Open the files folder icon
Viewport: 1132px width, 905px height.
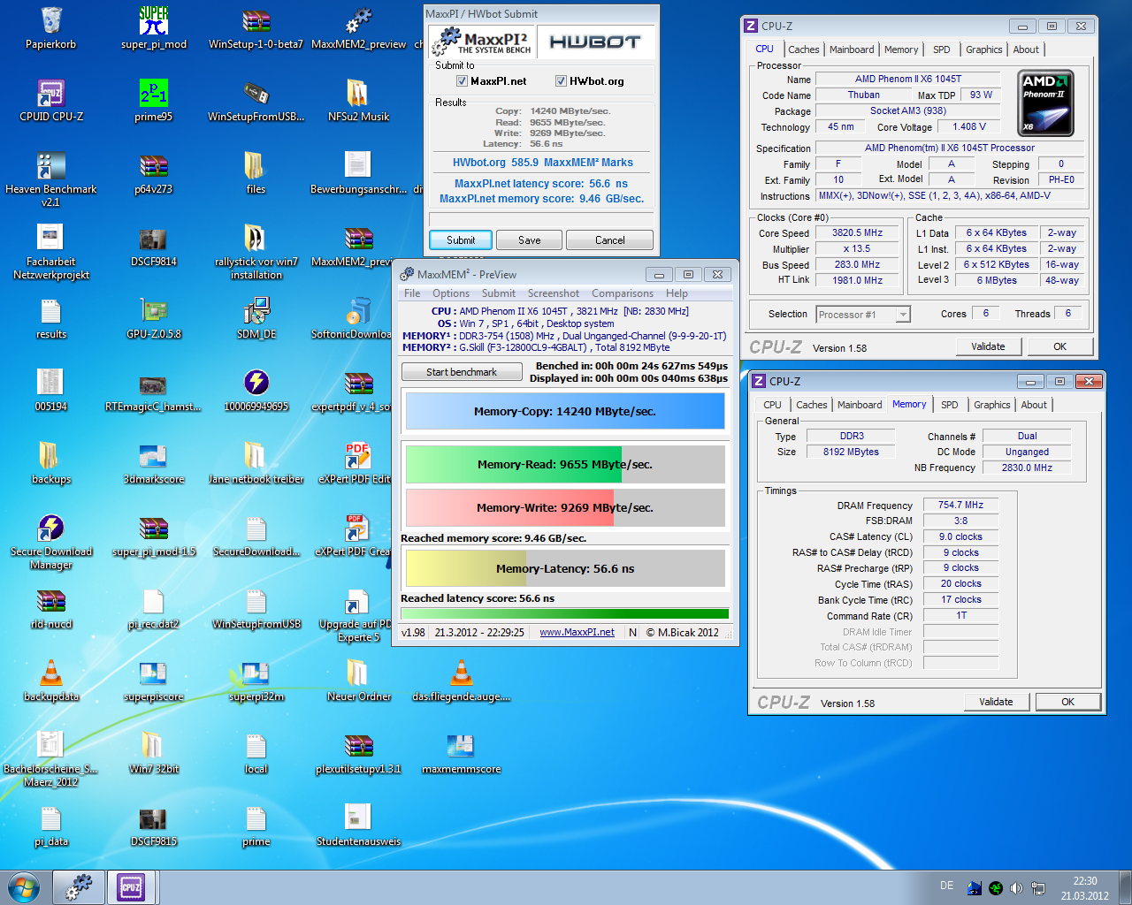click(256, 173)
